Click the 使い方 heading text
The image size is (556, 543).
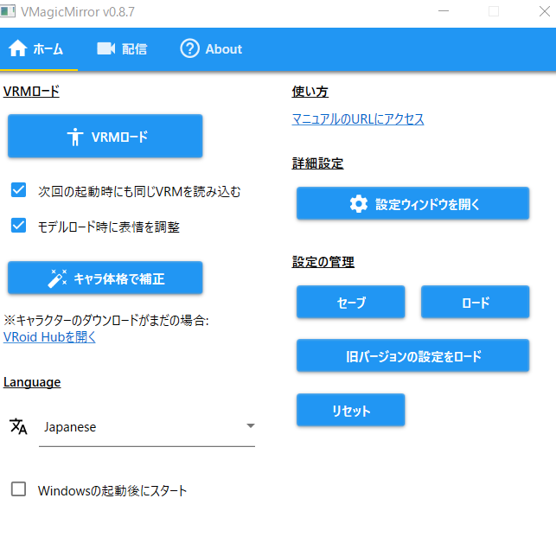(310, 92)
